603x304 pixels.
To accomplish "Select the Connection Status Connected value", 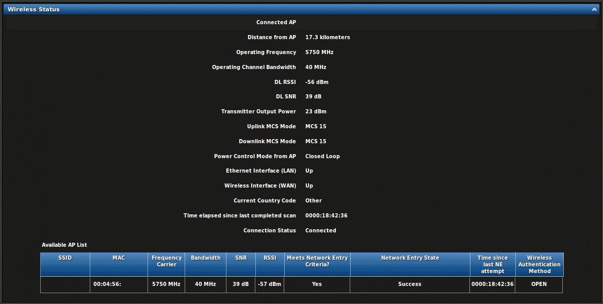I will (x=320, y=230).
